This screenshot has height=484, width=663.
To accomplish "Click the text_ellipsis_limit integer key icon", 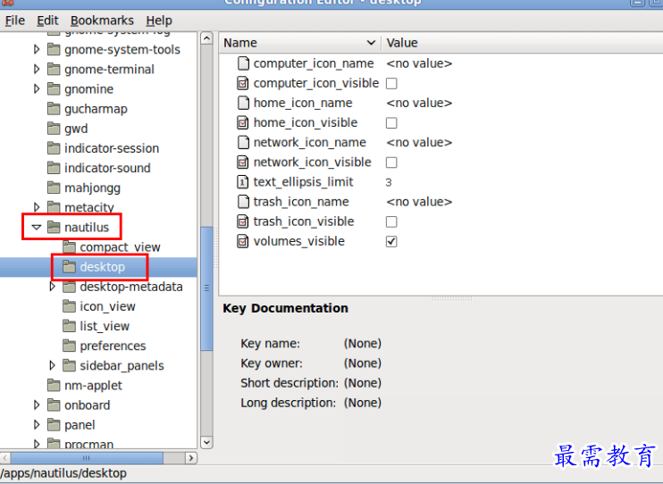I will pyautogui.click(x=243, y=182).
